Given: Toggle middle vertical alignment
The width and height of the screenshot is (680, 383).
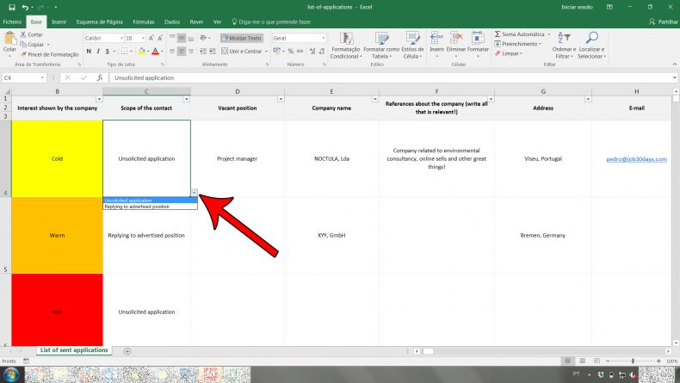Looking at the screenshot, I should 182,38.
